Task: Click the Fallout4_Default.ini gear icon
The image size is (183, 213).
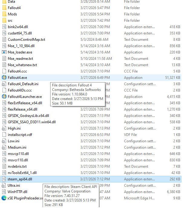Action: pos(4,84)
